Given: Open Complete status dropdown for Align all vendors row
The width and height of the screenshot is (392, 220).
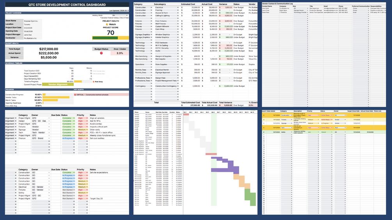Looking at the screenshot, I should point(68,118).
